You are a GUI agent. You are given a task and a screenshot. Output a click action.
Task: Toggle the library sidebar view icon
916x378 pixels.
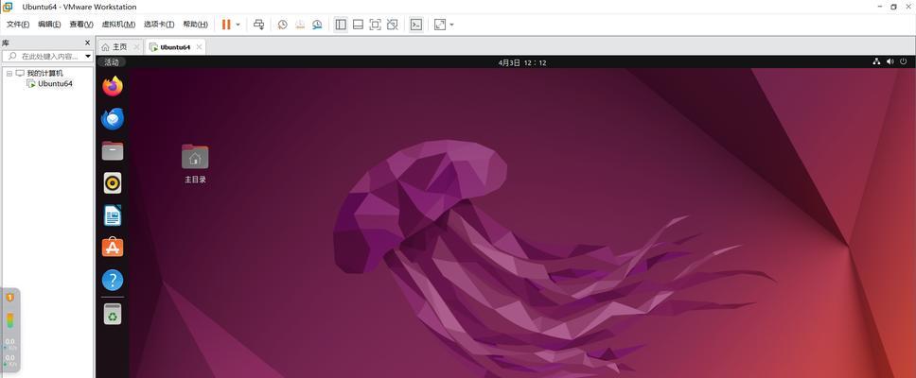[x=341, y=25]
